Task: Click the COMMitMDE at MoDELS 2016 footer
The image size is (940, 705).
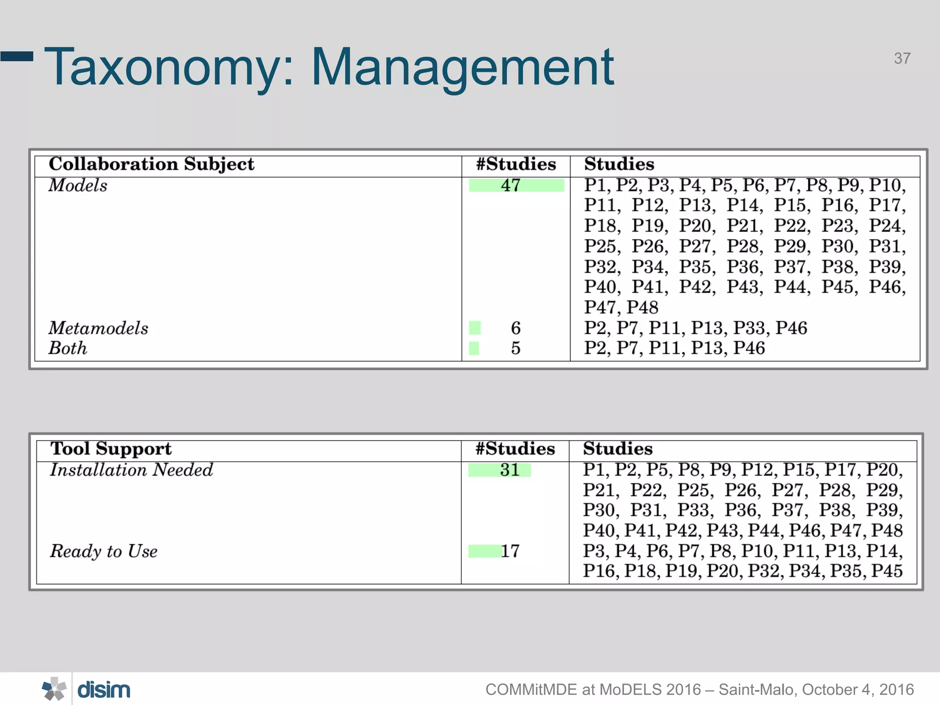Action: (x=699, y=689)
